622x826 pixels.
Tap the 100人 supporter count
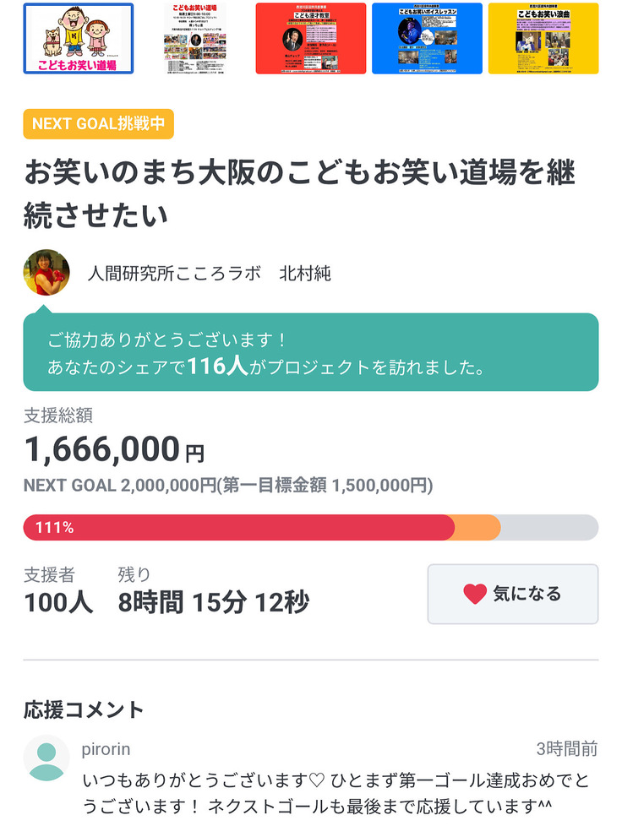point(58,602)
